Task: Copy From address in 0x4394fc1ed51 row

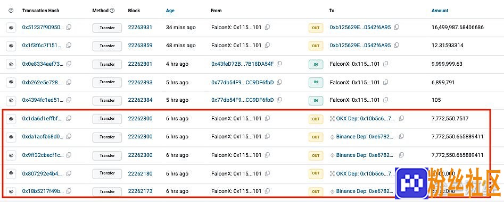Action: click(x=279, y=100)
